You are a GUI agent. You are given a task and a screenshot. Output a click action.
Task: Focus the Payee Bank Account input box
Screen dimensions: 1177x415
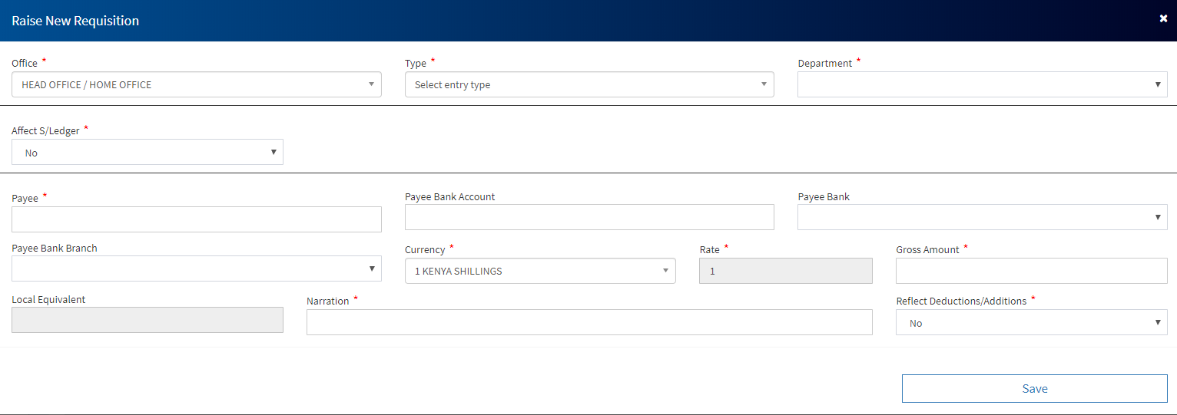588,217
